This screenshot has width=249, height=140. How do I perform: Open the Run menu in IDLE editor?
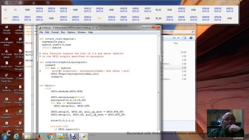[63, 32]
